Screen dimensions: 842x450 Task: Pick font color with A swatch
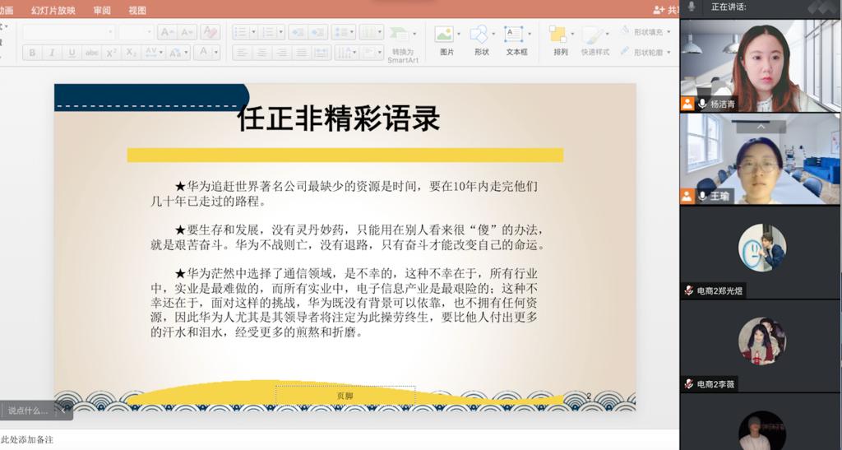(204, 53)
